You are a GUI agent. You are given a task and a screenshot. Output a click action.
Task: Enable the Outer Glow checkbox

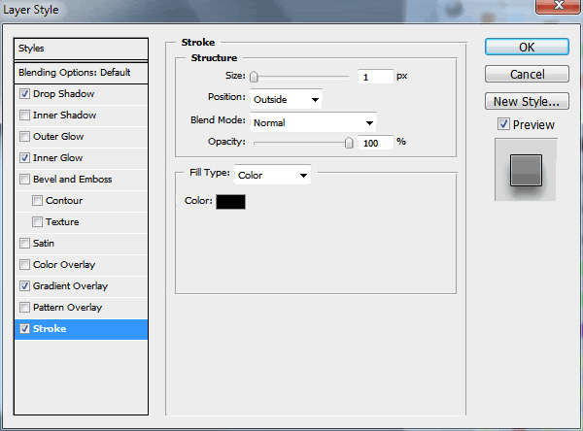24,137
